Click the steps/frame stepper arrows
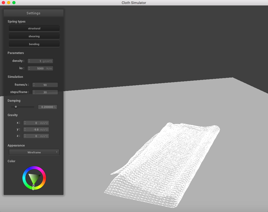 [34, 92]
